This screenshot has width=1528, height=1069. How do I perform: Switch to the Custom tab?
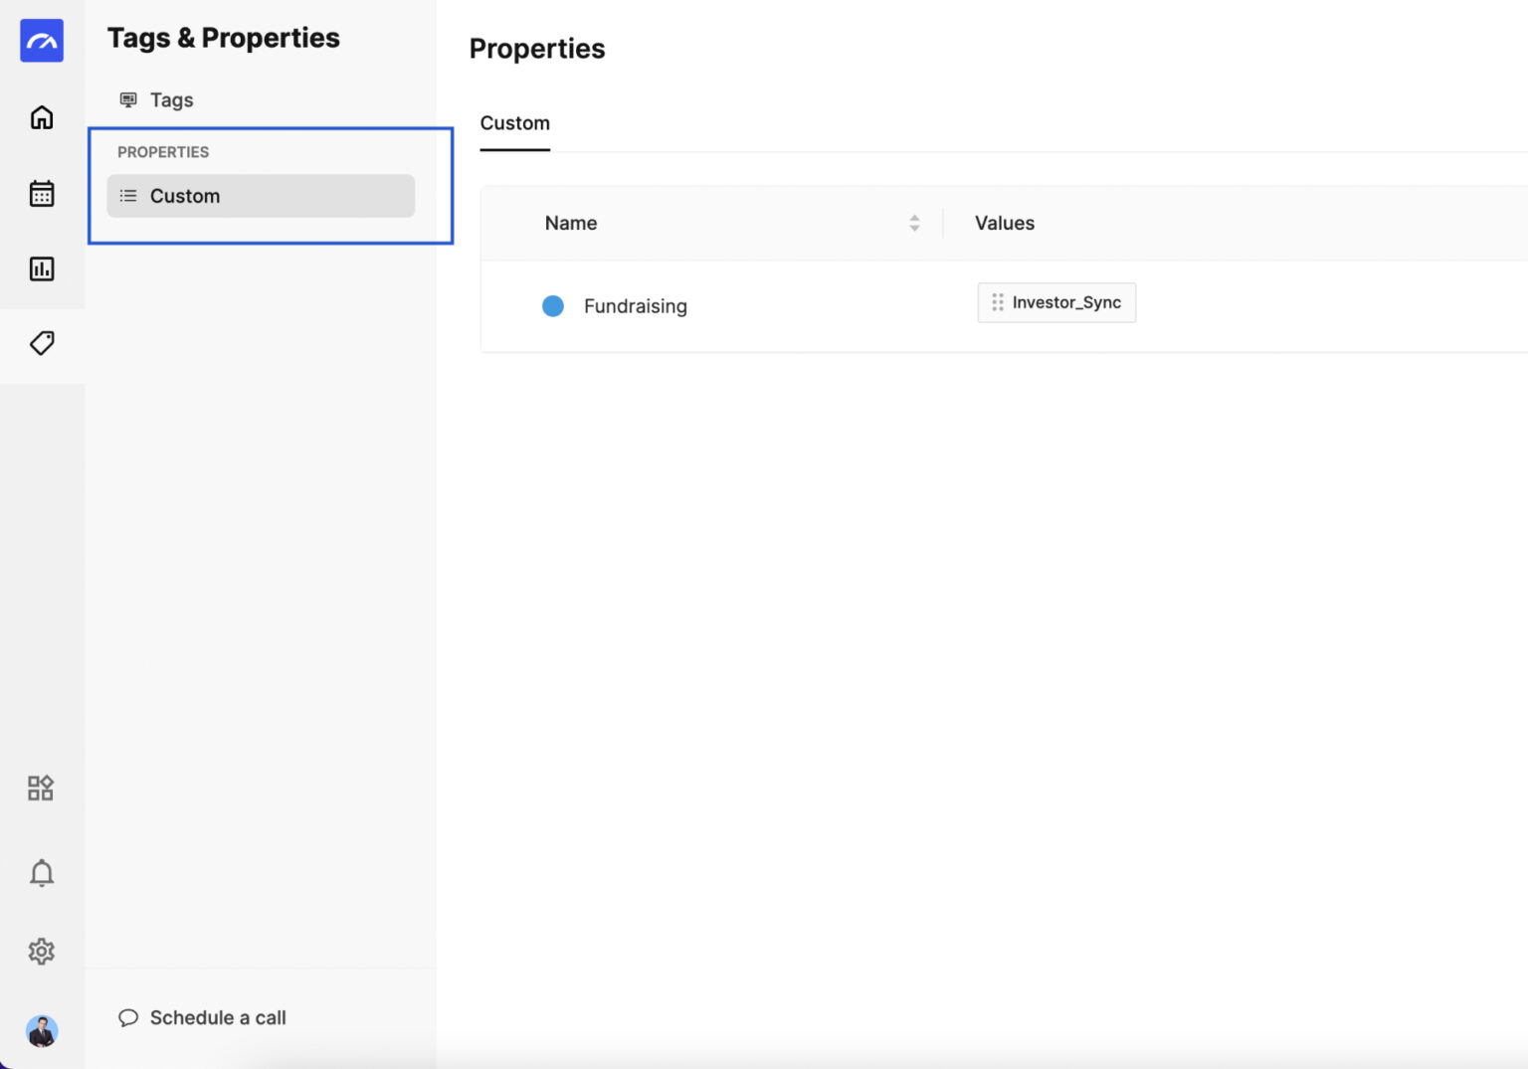click(514, 123)
